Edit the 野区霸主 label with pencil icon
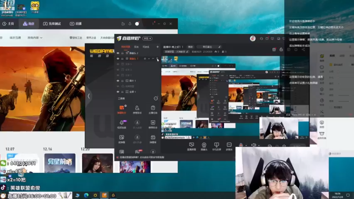This screenshot has width=354, height=199. click(219, 47)
